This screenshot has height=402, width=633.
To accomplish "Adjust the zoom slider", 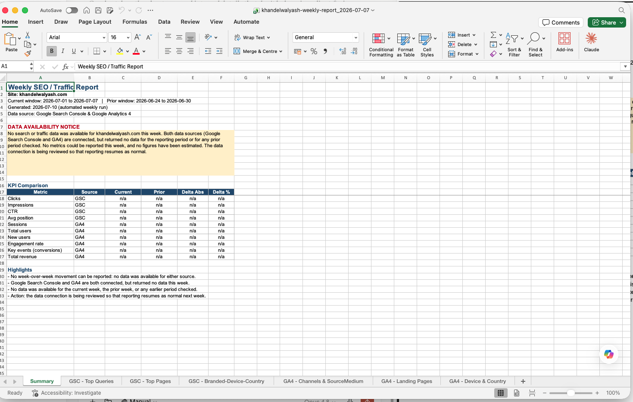I will [571, 393].
